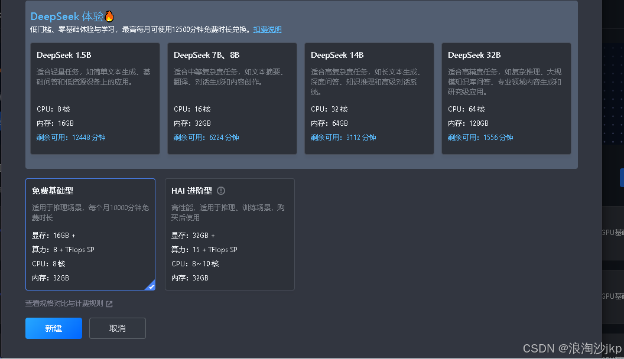The width and height of the screenshot is (624, 359).
Task: Click 内存：128GB in DeepSeek 32B card
Action: tap(468, 123)
